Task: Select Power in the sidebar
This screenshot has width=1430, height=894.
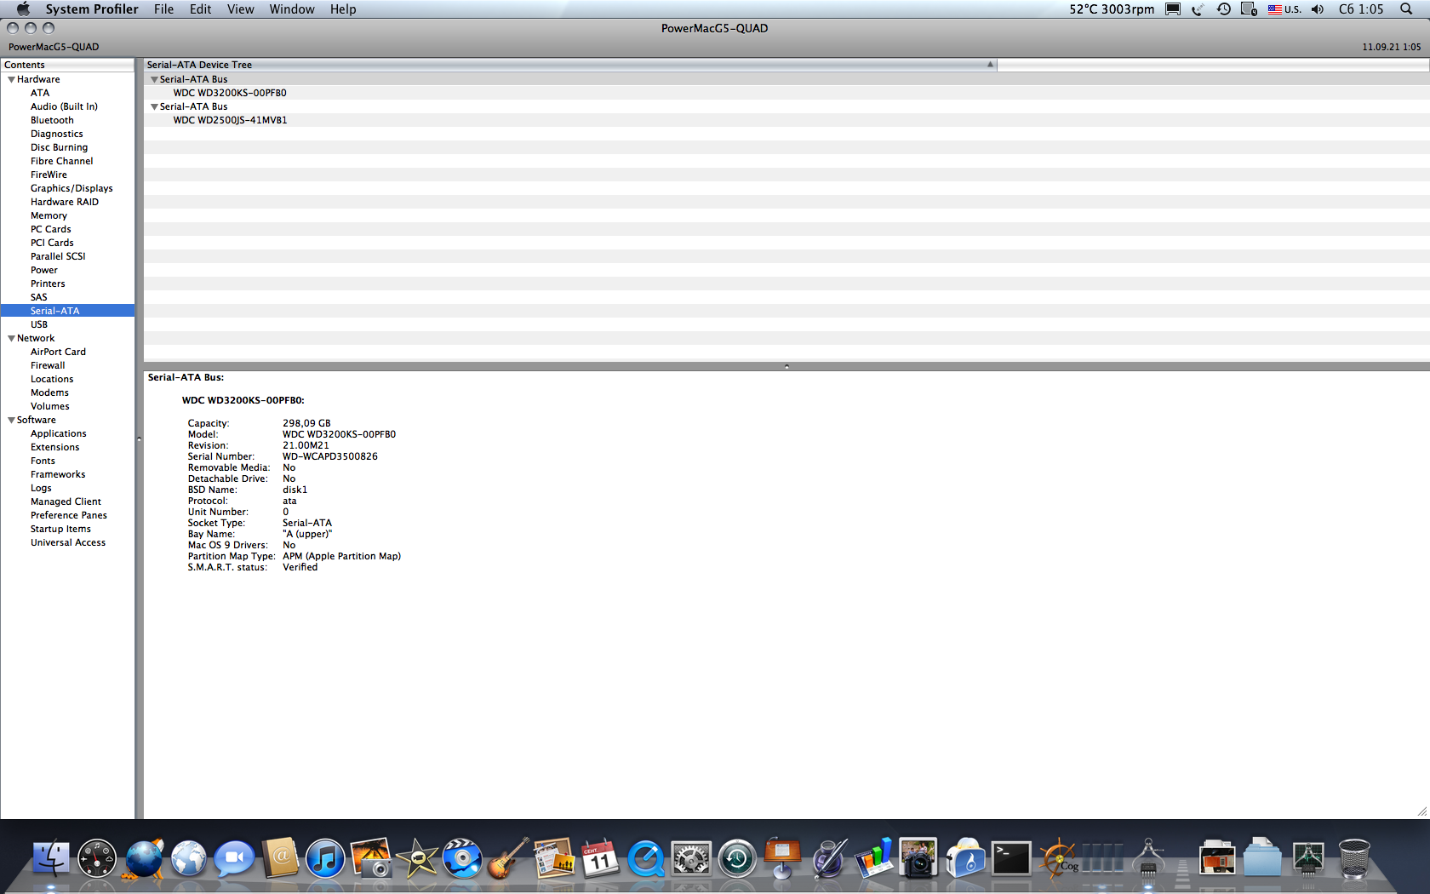Action: point(44,270)
